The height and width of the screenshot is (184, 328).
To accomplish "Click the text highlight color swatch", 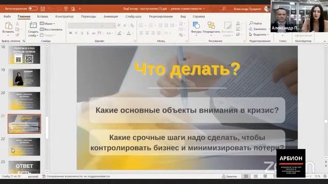I will click(119, 33).
